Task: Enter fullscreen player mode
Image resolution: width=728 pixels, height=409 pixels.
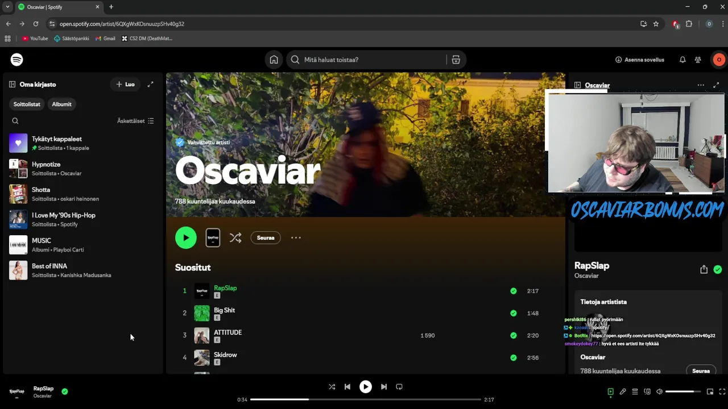Action: pos(722,391)
